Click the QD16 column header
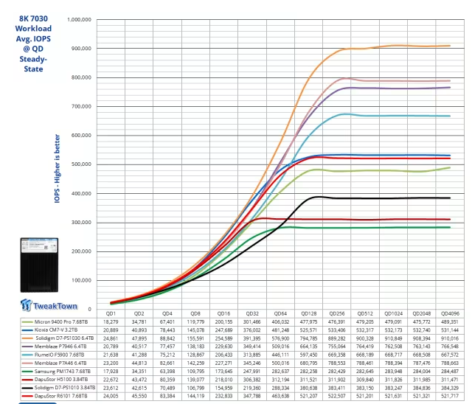Screen dimensions: 472x404 tap(223, 314)
